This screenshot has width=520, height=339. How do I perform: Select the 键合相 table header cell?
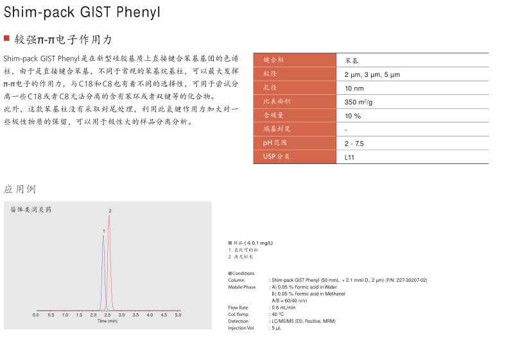tap(273, 60)
